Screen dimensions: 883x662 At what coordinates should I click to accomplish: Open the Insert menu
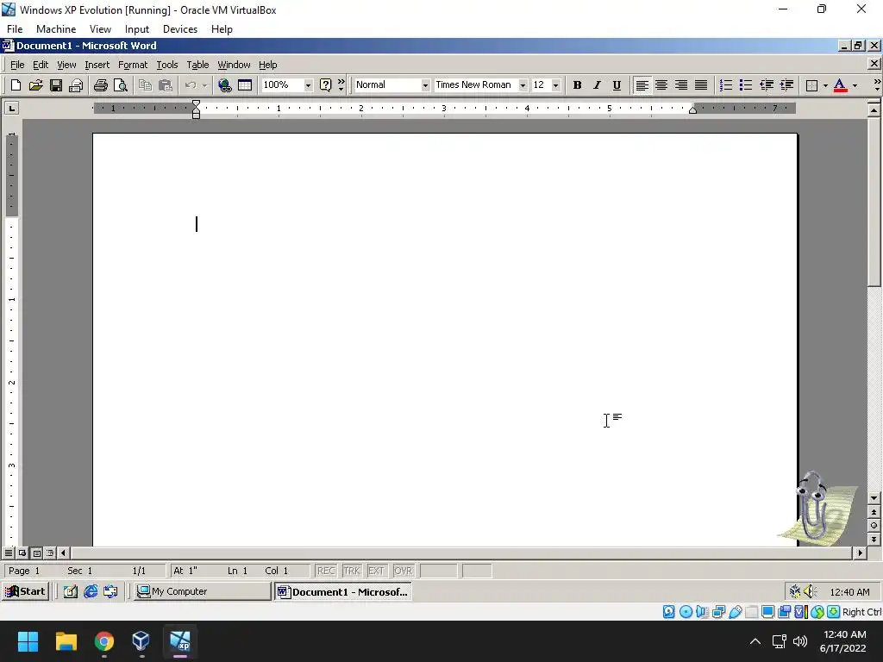tap(97, 65)
